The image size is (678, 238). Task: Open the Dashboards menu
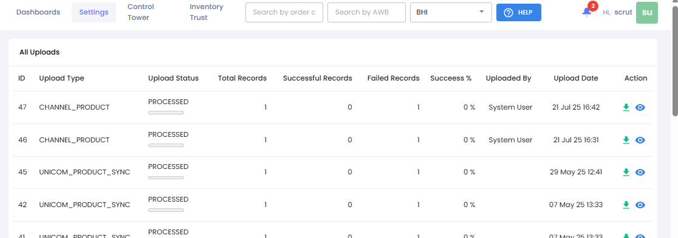pos(38,12)
